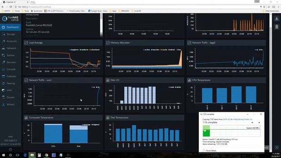The width and height of the screenshot is (281, 158).
Task: Collapse copy dialog with Fewer details
Action: tap(209, 151)
